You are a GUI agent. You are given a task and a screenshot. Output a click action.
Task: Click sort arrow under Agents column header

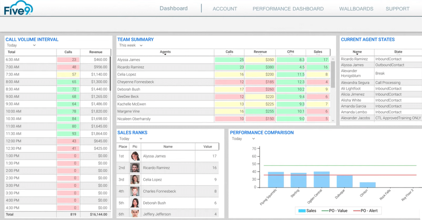pos(165,55)
